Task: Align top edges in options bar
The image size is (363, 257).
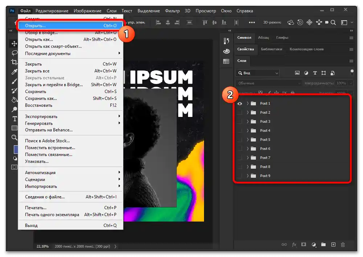Action: (x=205, y=22)
